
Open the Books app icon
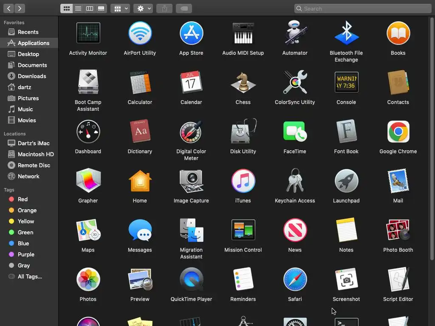tap(398, 33)
